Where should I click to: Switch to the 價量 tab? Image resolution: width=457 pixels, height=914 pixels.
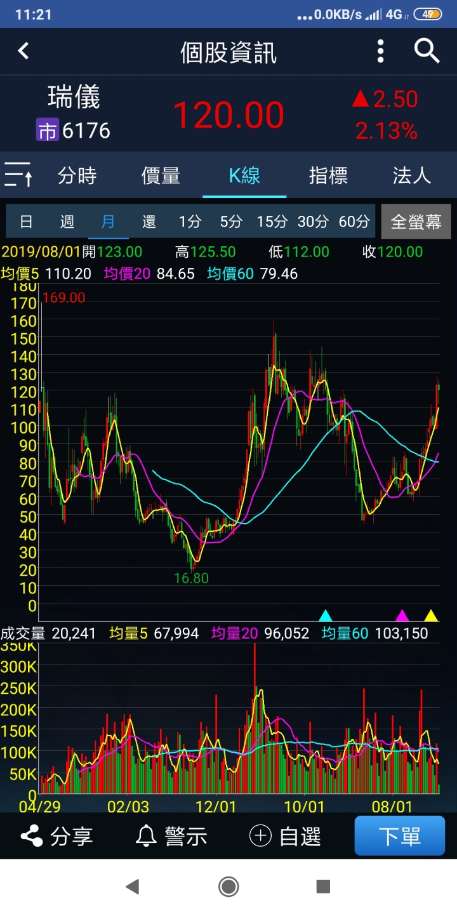[x=161, y=175]
